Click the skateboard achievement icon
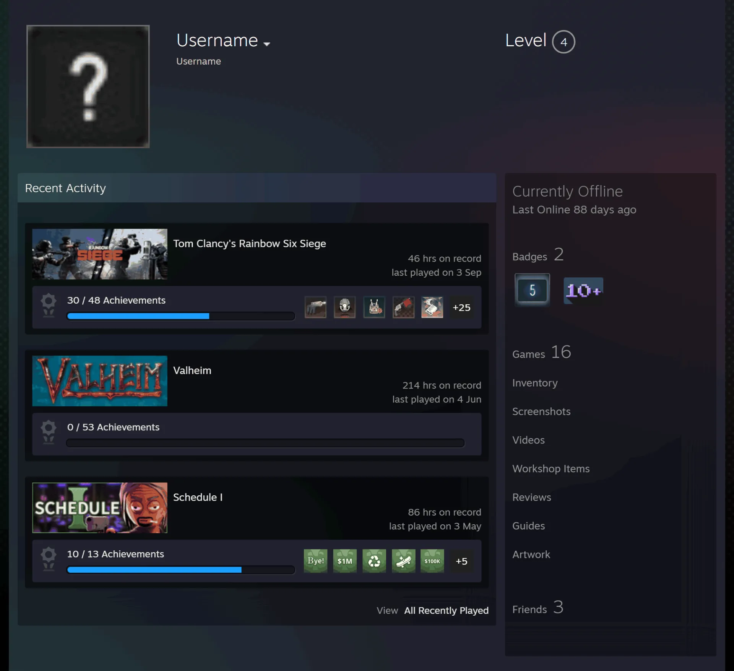 [x=403, y=561]
